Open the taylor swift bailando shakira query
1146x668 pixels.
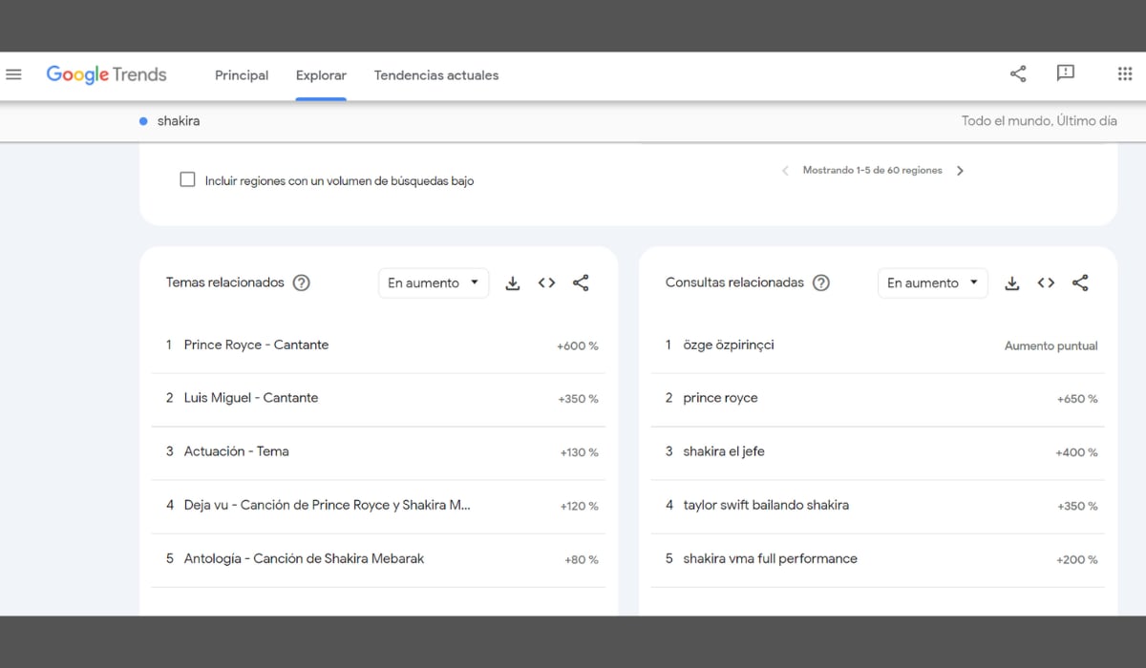pos(766,505)
